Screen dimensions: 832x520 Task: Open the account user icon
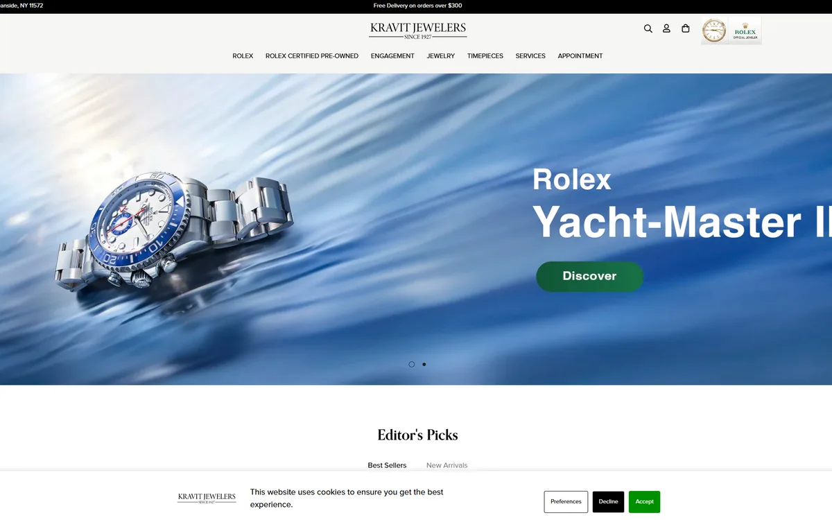[666, 28]
